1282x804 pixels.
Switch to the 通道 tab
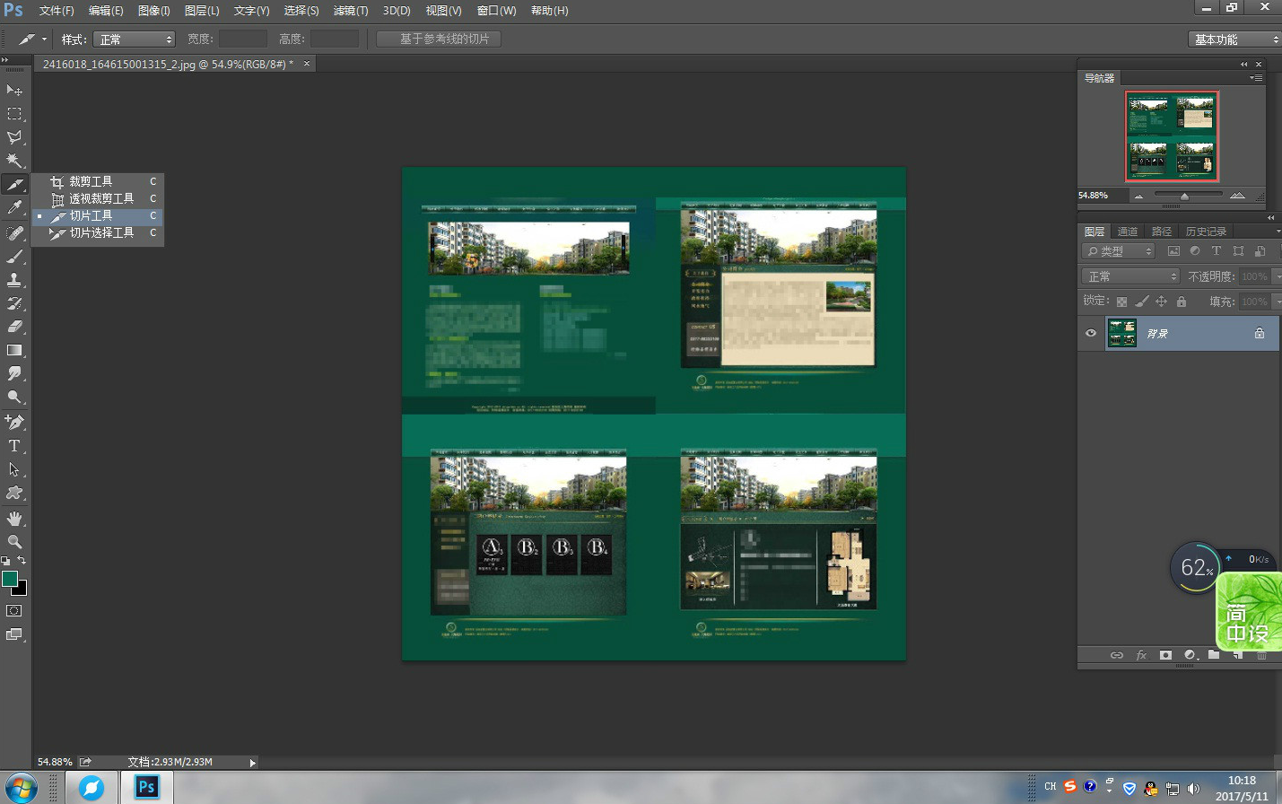pos(1128,232)
